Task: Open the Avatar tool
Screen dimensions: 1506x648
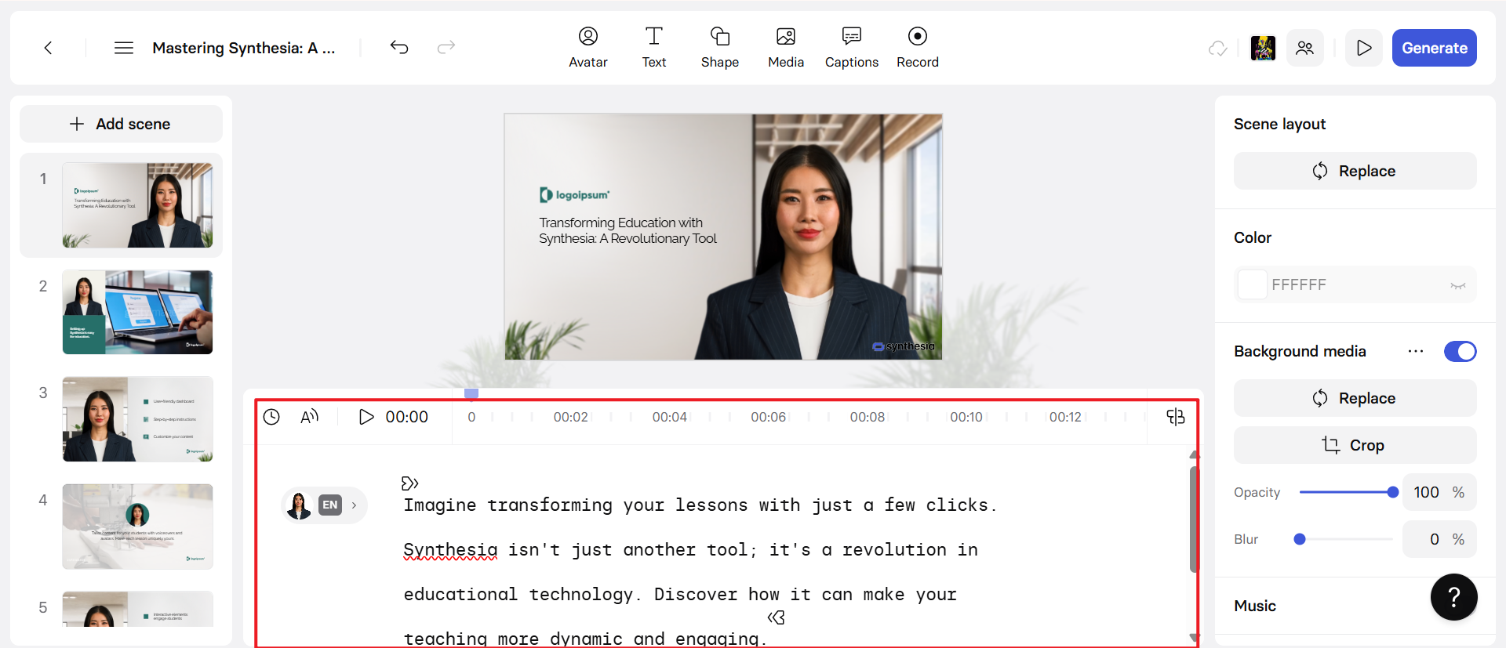Action: click(588, 47)
